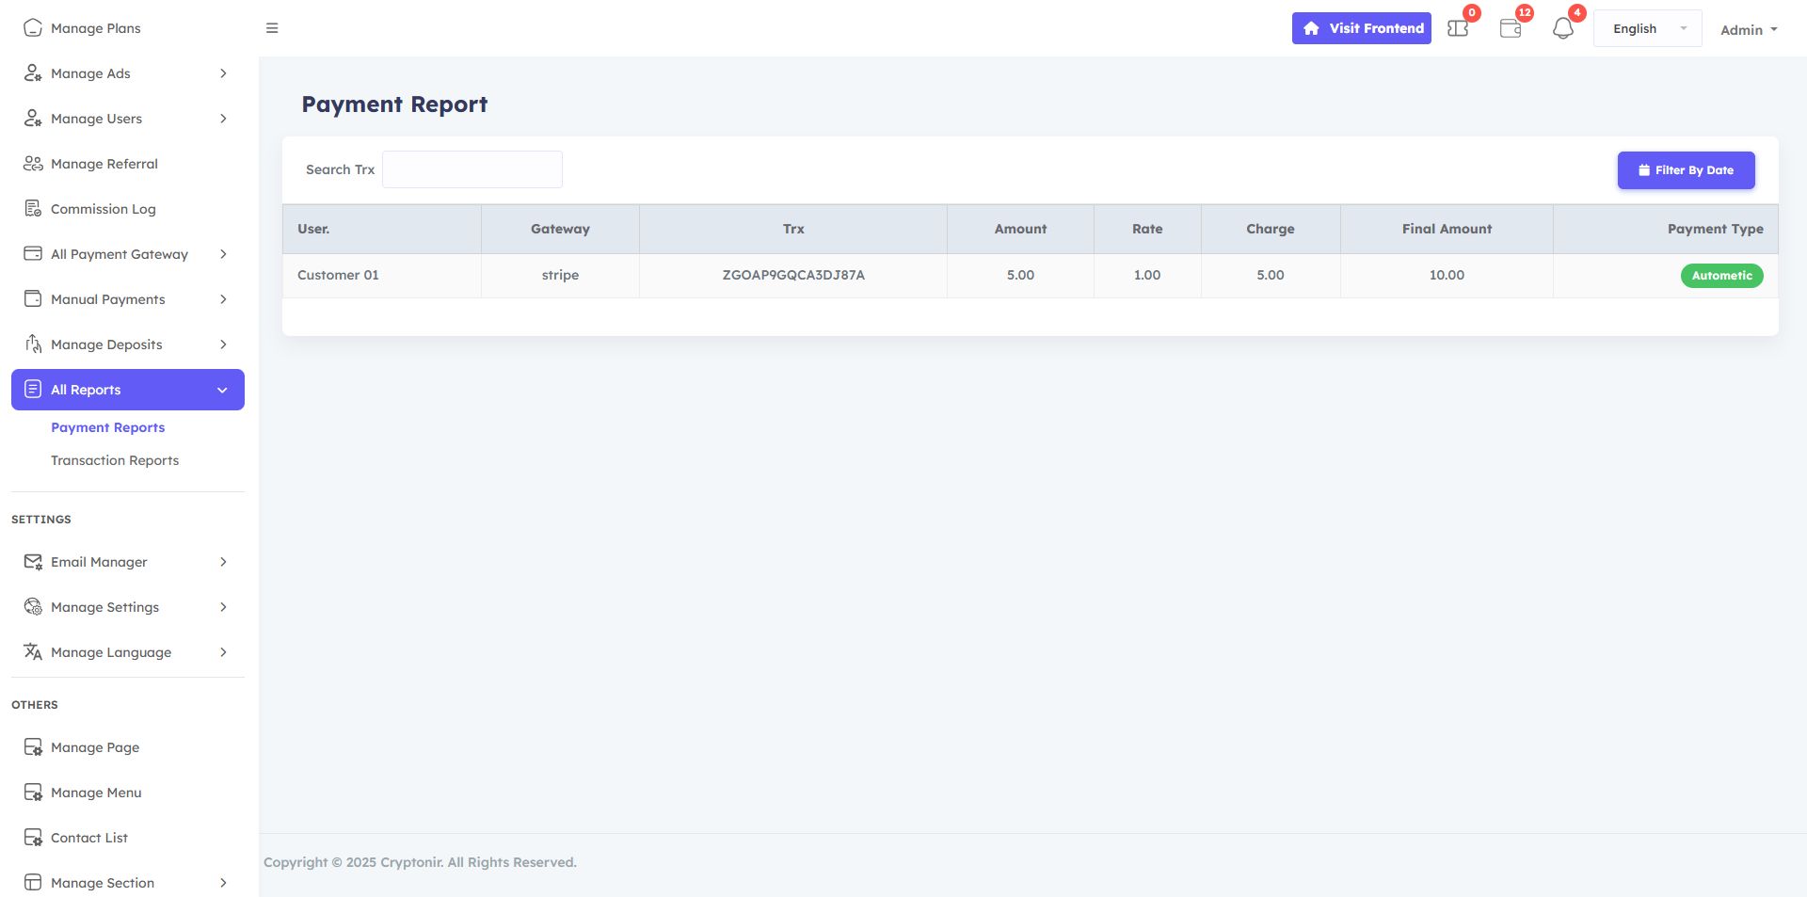The height and width of the screenshot is (897, 1807).
Task: Click the Commission Log icon in sidebar
Action: [33, 209]
